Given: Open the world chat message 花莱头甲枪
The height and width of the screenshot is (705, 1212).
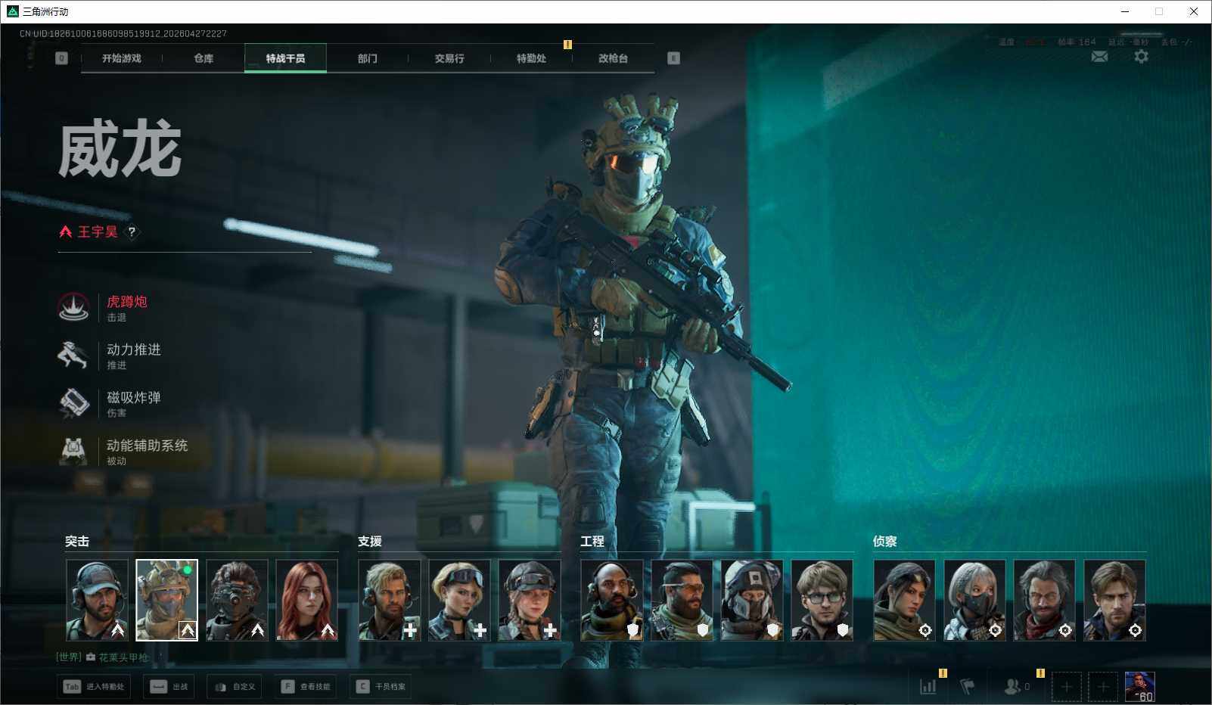Looking at the screenshot, I should (123, 657).
